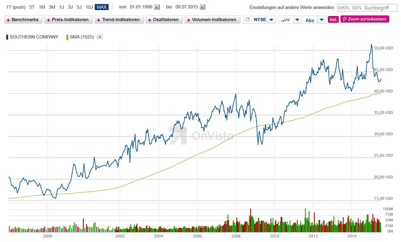Click the 2014 year axis label
Viewport: 401px width, 242px height.
[x=351, y=236]
